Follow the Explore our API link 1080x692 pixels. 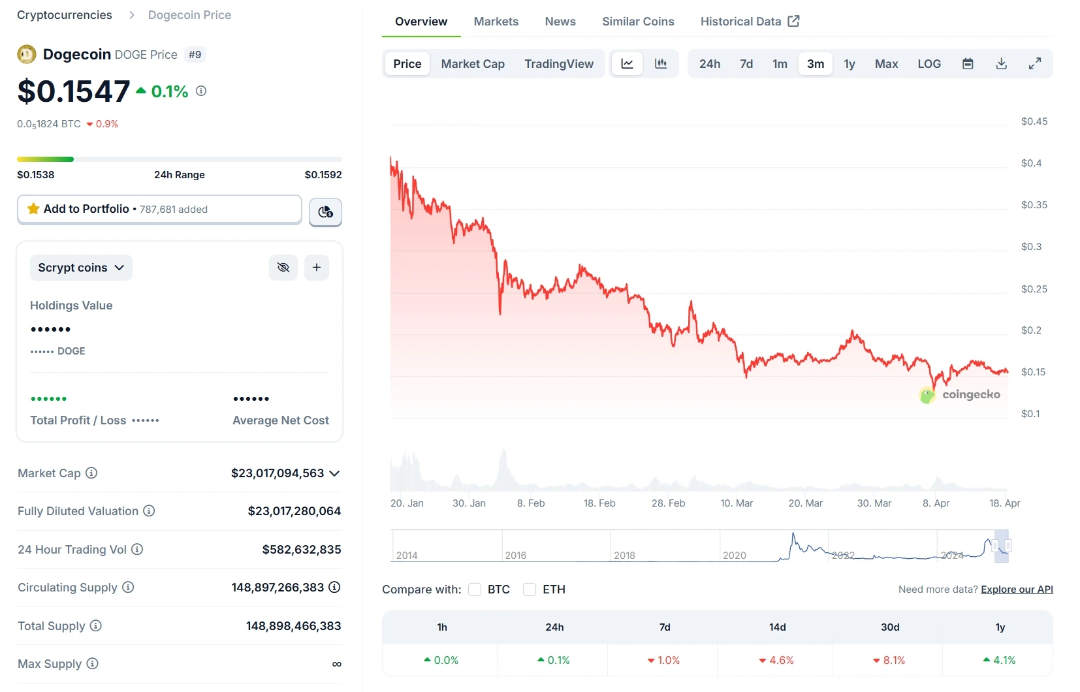click(x=1017, y=589)
